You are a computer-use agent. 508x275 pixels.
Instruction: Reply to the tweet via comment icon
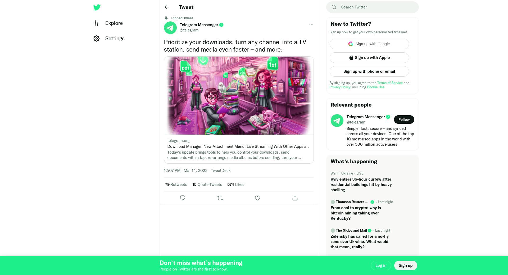coord(183,198)
